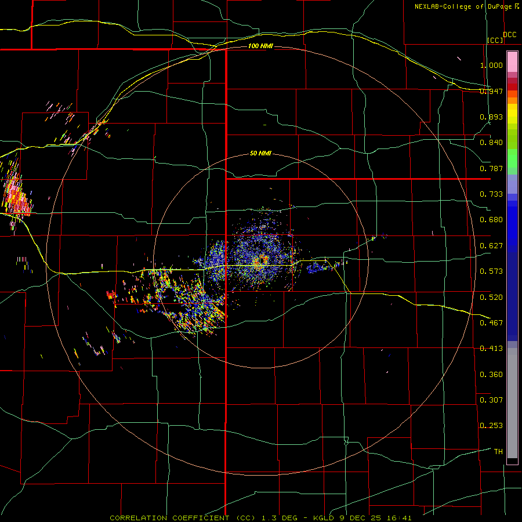Viewport: 522px width, 522px height.
Task: Click the 0.307 color scale value
Action: coord(491,400)
